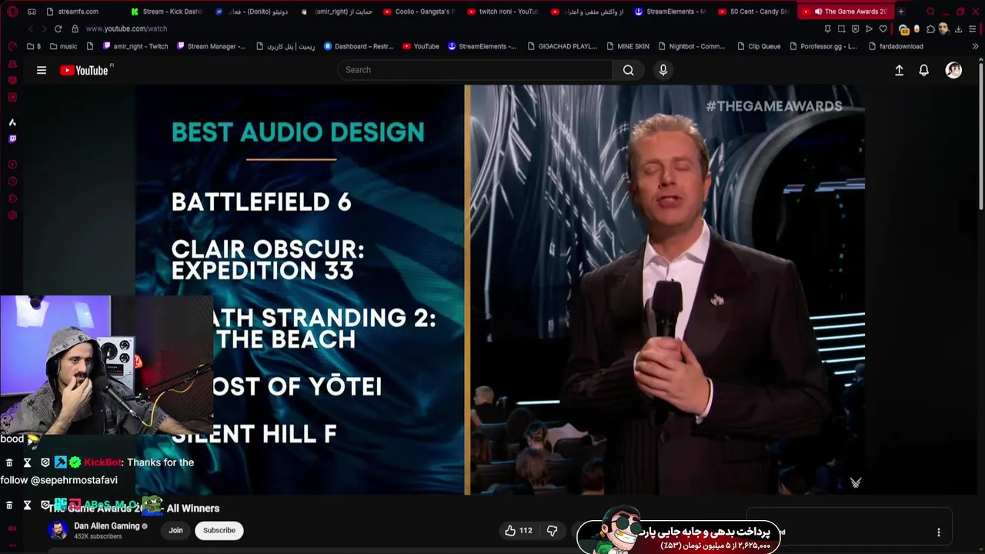Open the YouTube notifications bell

(924, 70)
